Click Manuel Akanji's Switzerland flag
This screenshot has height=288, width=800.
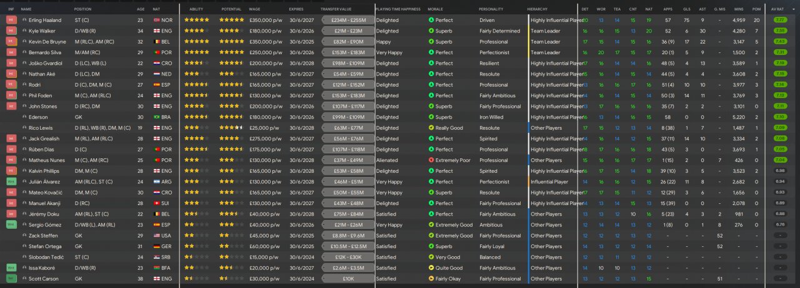(x=156, y=203)
